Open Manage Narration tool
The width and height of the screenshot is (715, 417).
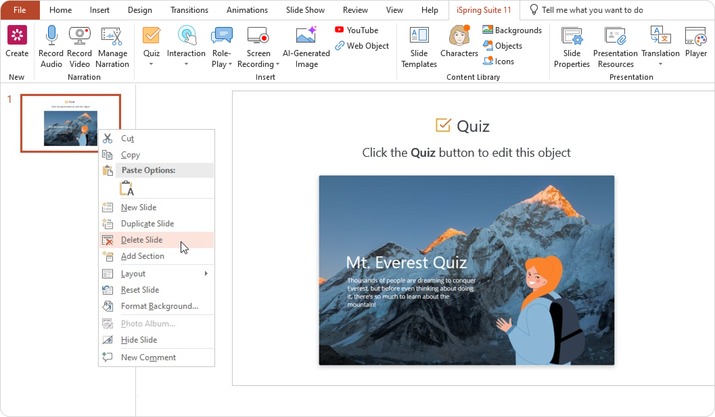point(112,36)
